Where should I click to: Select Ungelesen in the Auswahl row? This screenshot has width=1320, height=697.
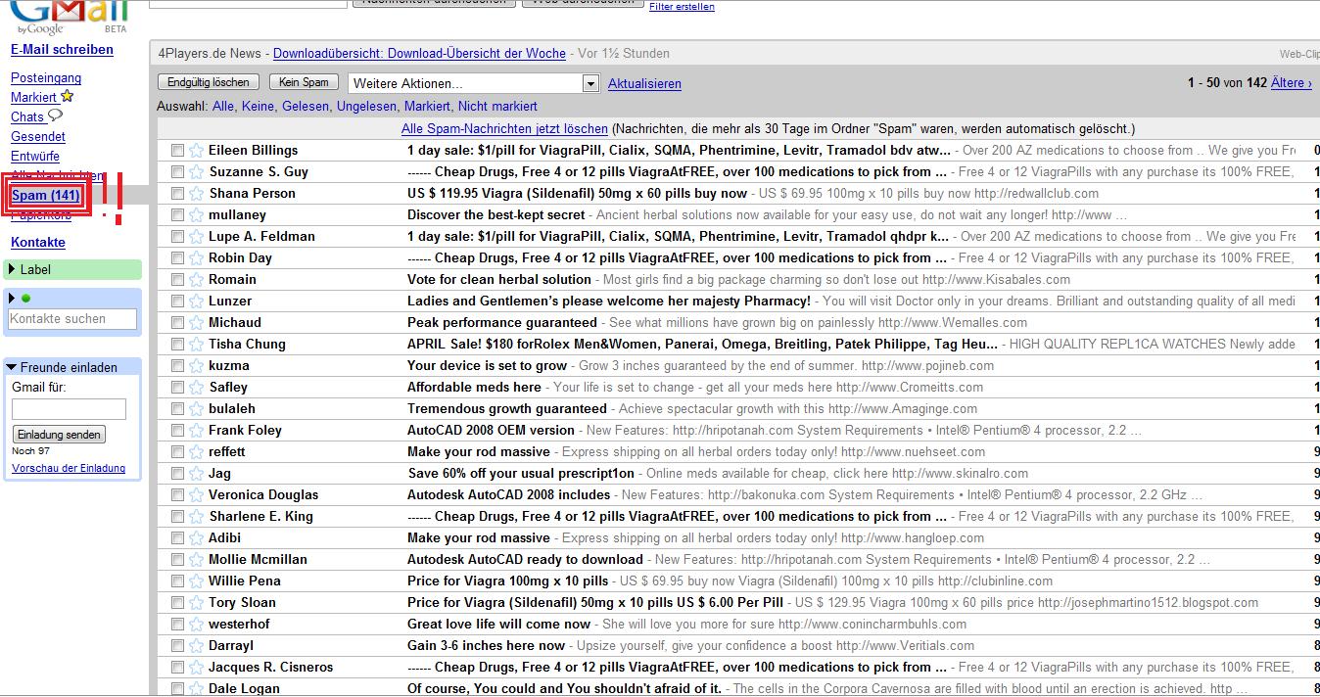point(366,106)
